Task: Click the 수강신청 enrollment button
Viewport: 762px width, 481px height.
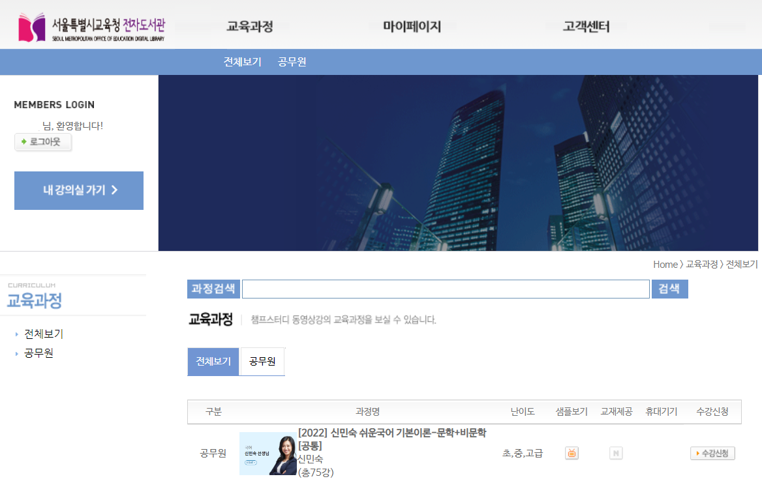Action: point(712,453)
